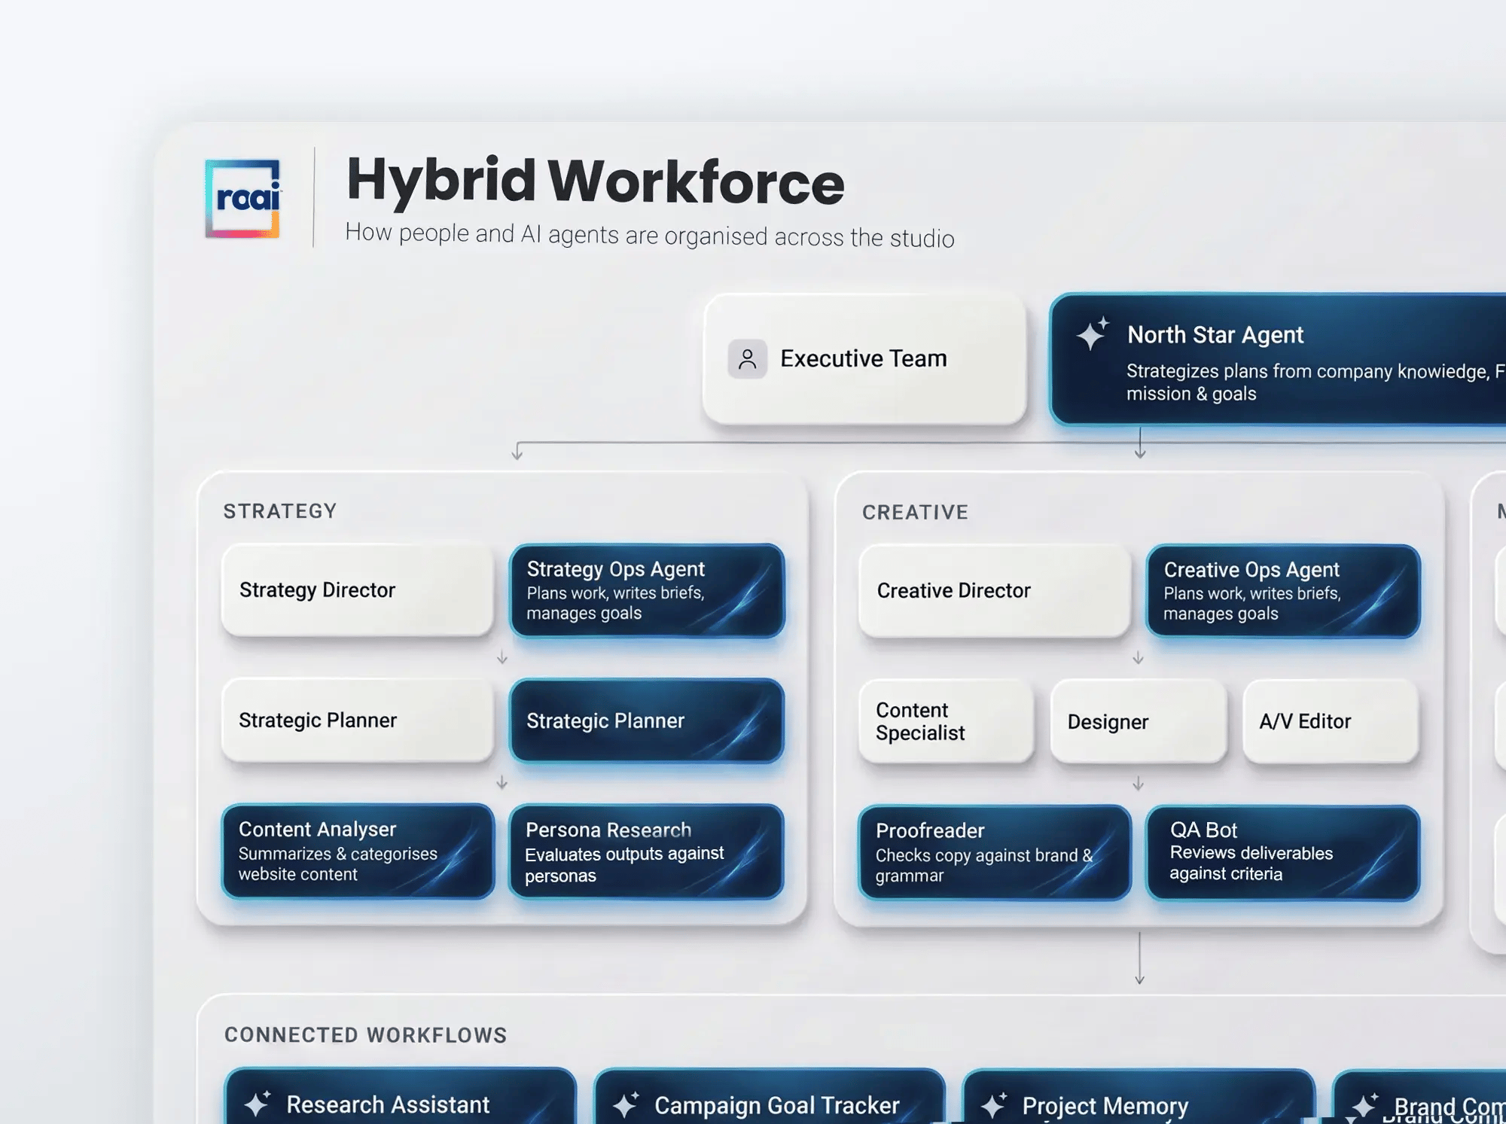Click the subtitle about people and AI agents
The height and width of the screenshot is (1124, 1506).
coord(650,235)
